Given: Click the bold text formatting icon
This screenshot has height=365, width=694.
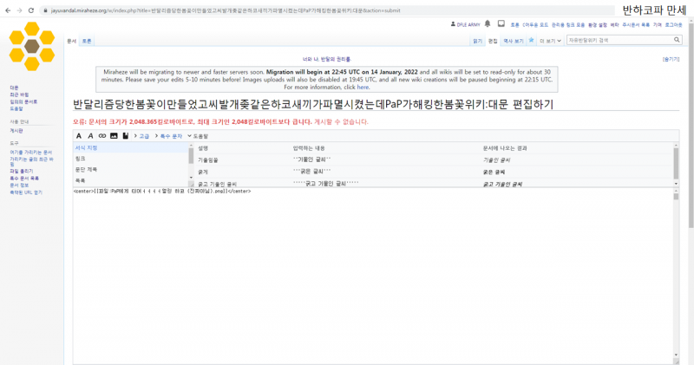Looking at the screenshot, I should tap(79, 136).
